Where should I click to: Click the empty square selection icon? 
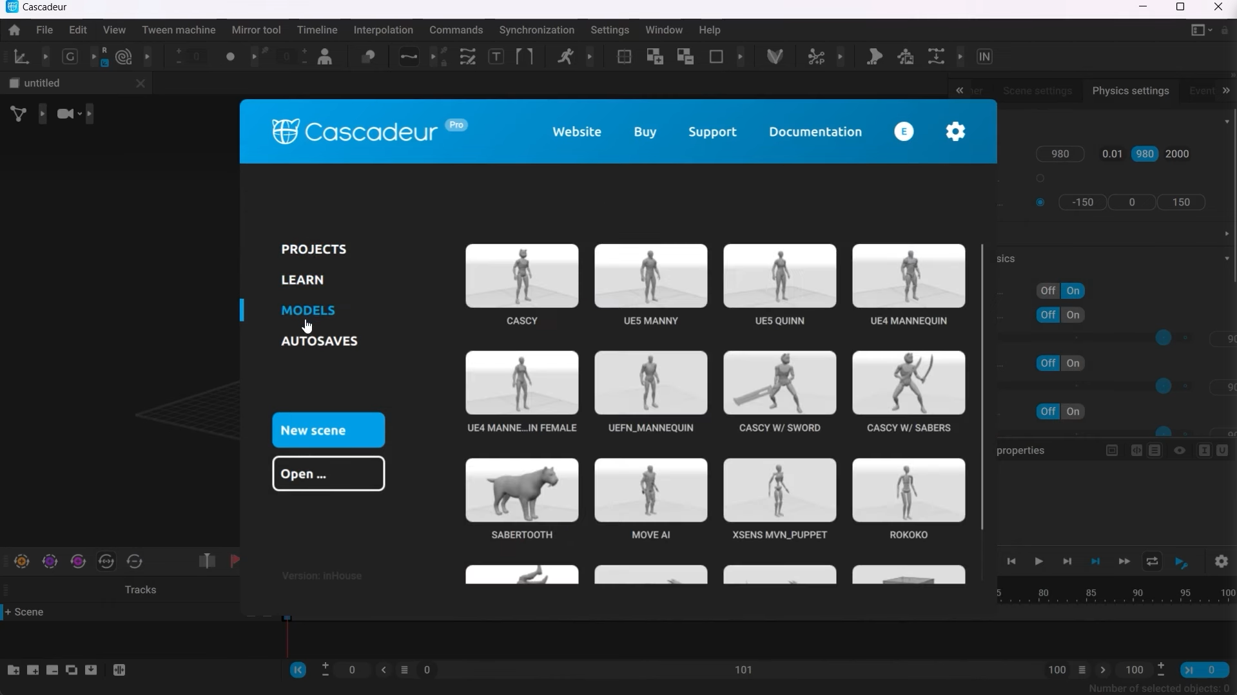(x=716, y=57)
